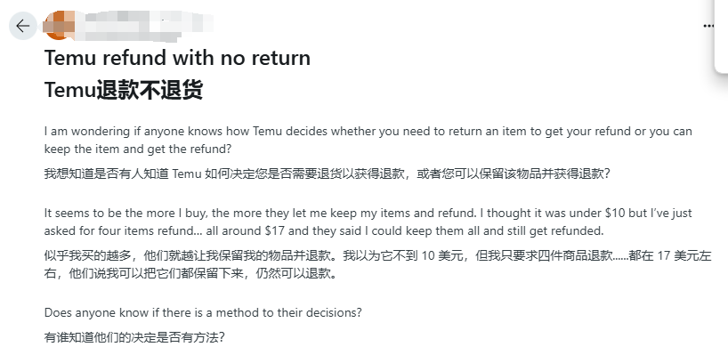The width and height of the screenshot is (728, 355).
Task: Select the Chinese heading 'Temu退款不退货'
Action: (x=124, y=90)
